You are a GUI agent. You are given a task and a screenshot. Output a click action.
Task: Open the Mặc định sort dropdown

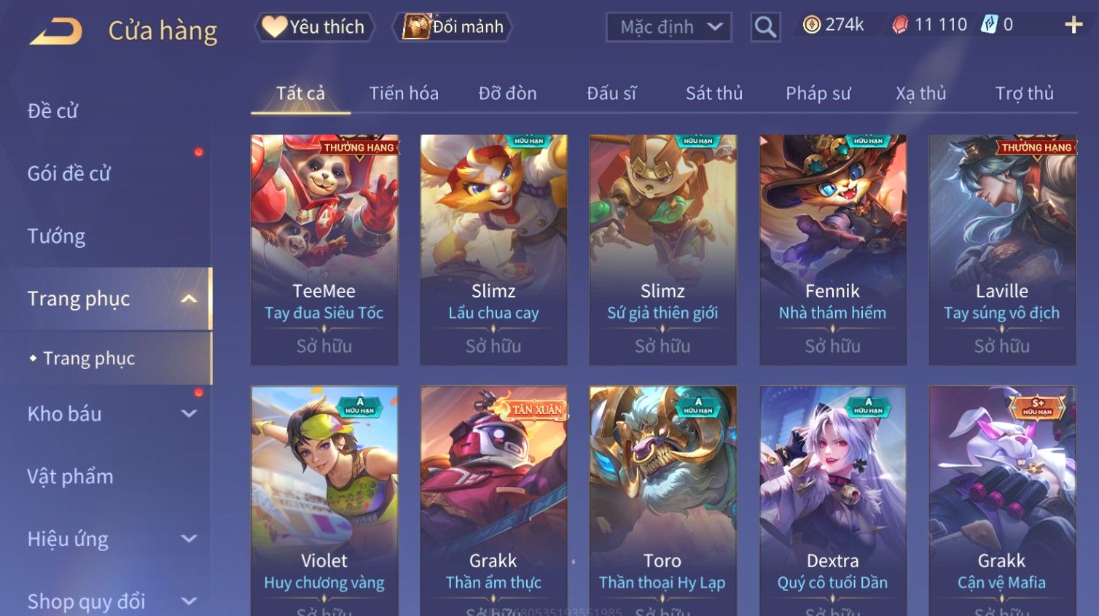(x=668, y=27)
